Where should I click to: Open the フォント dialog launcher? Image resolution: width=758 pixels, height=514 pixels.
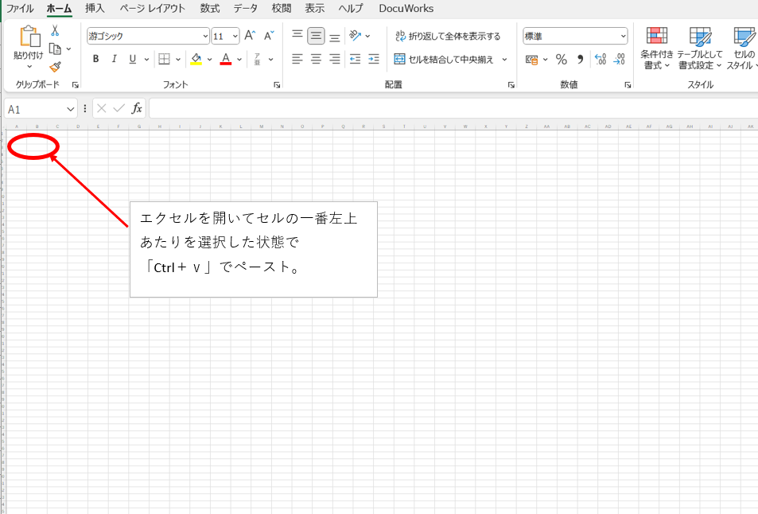277,85
